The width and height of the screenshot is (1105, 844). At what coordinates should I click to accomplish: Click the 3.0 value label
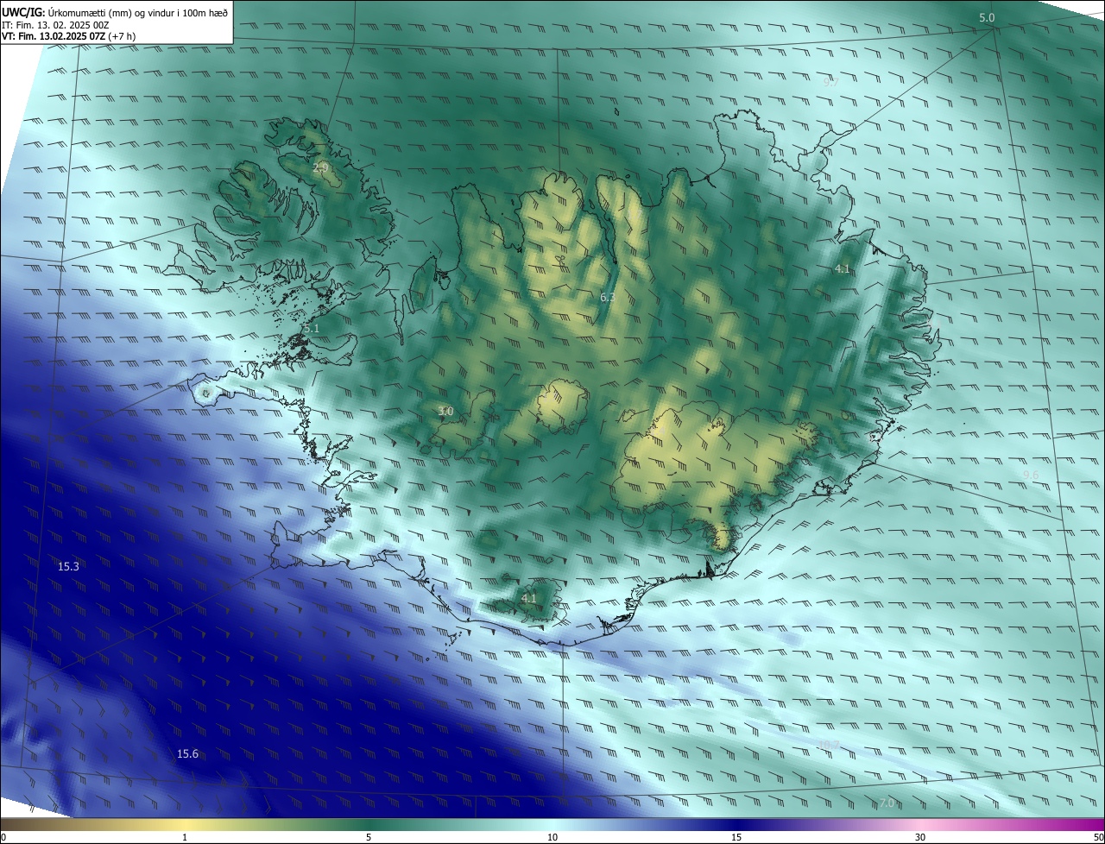pos(445,411)
